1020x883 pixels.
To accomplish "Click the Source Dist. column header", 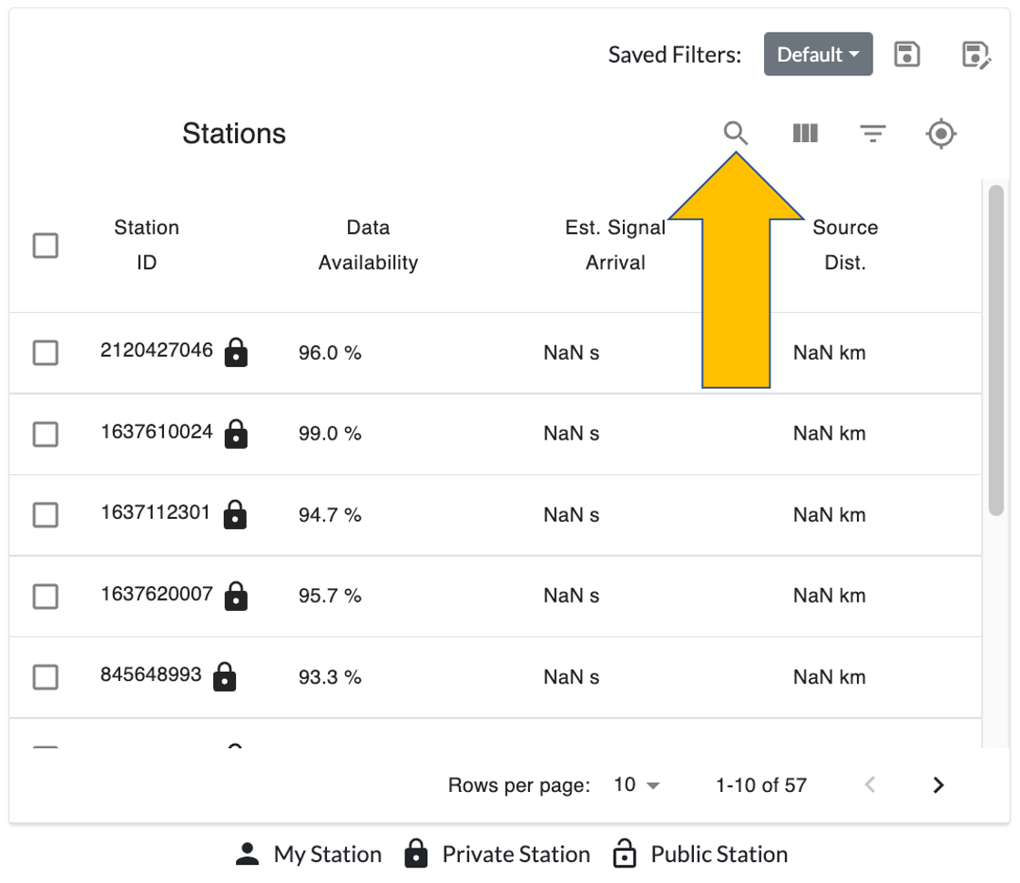I will pos(845,245).
